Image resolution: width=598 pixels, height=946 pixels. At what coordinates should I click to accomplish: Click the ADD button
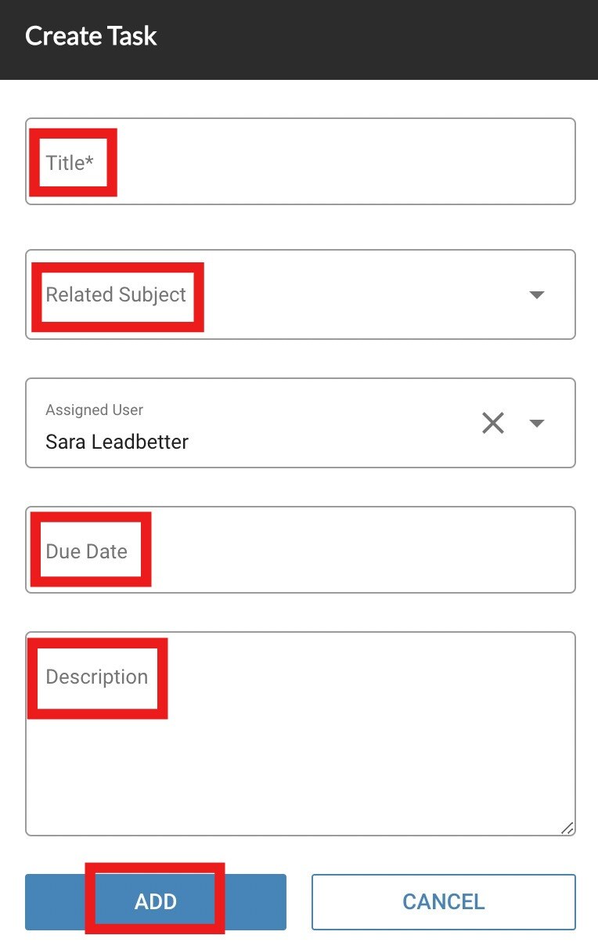tap(156, 901)
